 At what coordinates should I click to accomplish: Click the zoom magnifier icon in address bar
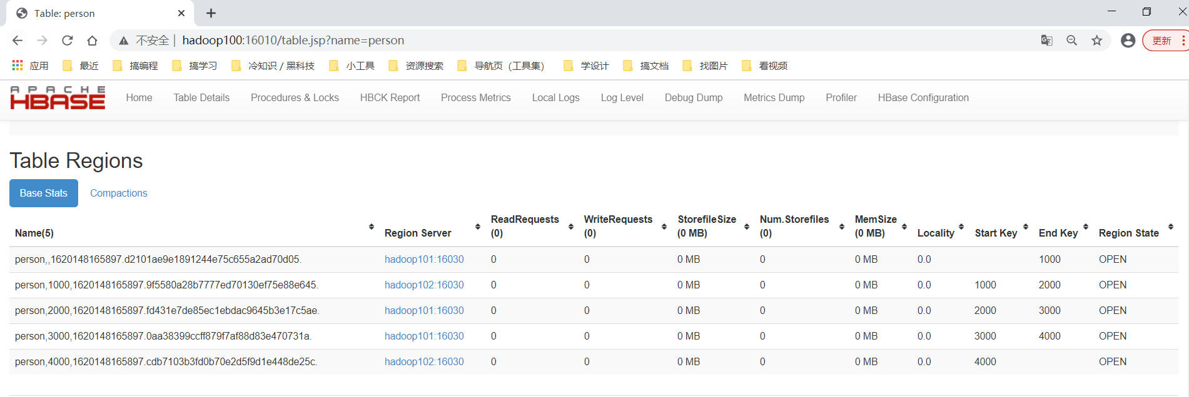(1071, 41)
